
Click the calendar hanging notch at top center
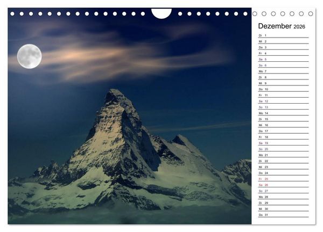click(161, 13)
